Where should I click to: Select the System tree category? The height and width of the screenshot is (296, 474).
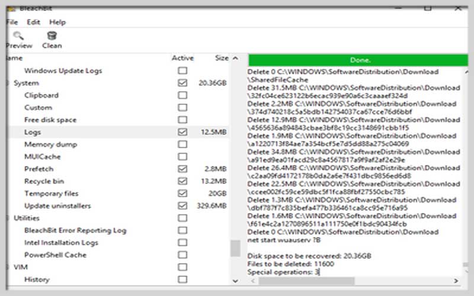pos(26,83)
